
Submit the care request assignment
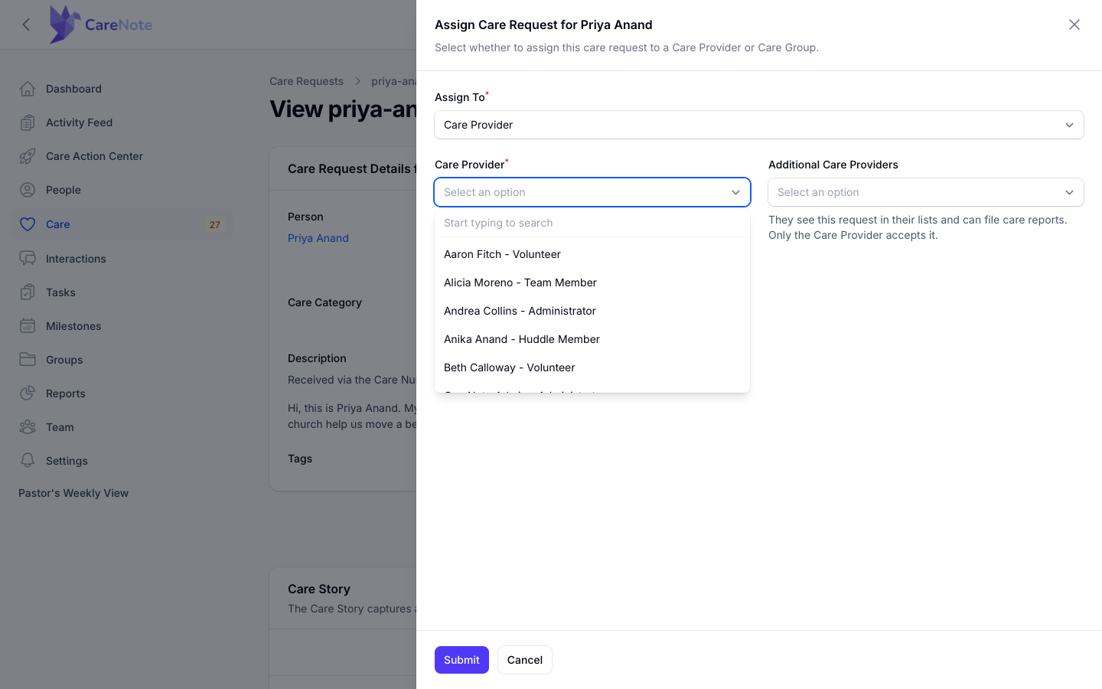point(461,660)
